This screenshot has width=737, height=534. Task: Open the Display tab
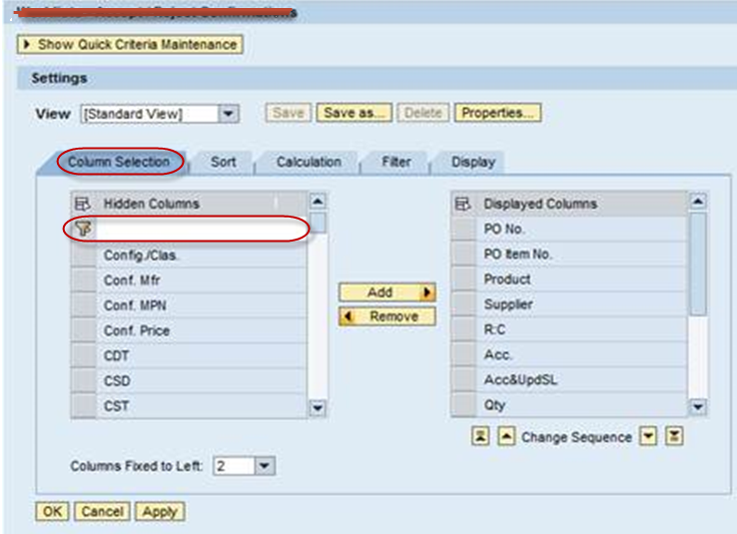click(473, 162)
